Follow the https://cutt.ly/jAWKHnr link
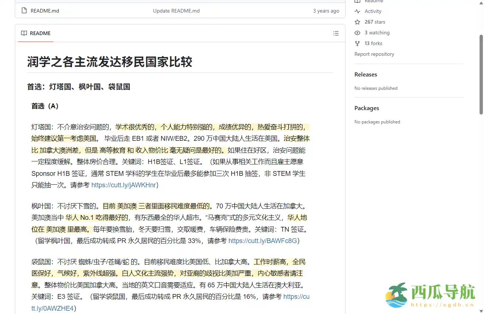This screenshot has width=484, height=314. click(124, 185)
